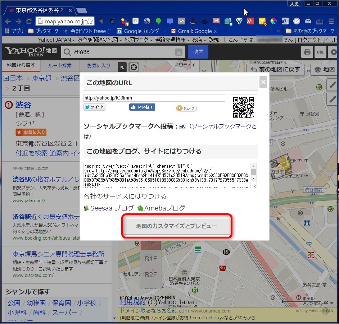Click the mixi チェック button
The width and height of the screenshot is (339, 324).
[x=186, y=108]
